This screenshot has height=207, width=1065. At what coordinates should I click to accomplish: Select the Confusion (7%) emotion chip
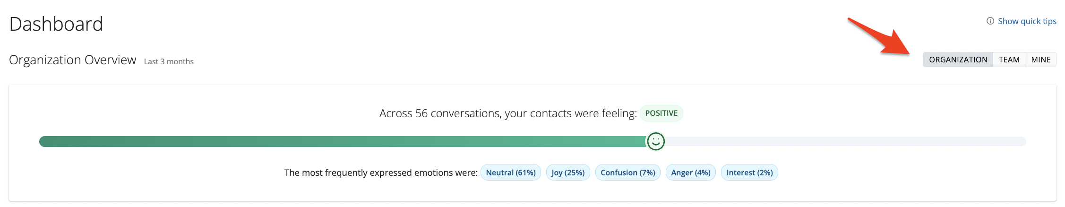coord(627,172)
